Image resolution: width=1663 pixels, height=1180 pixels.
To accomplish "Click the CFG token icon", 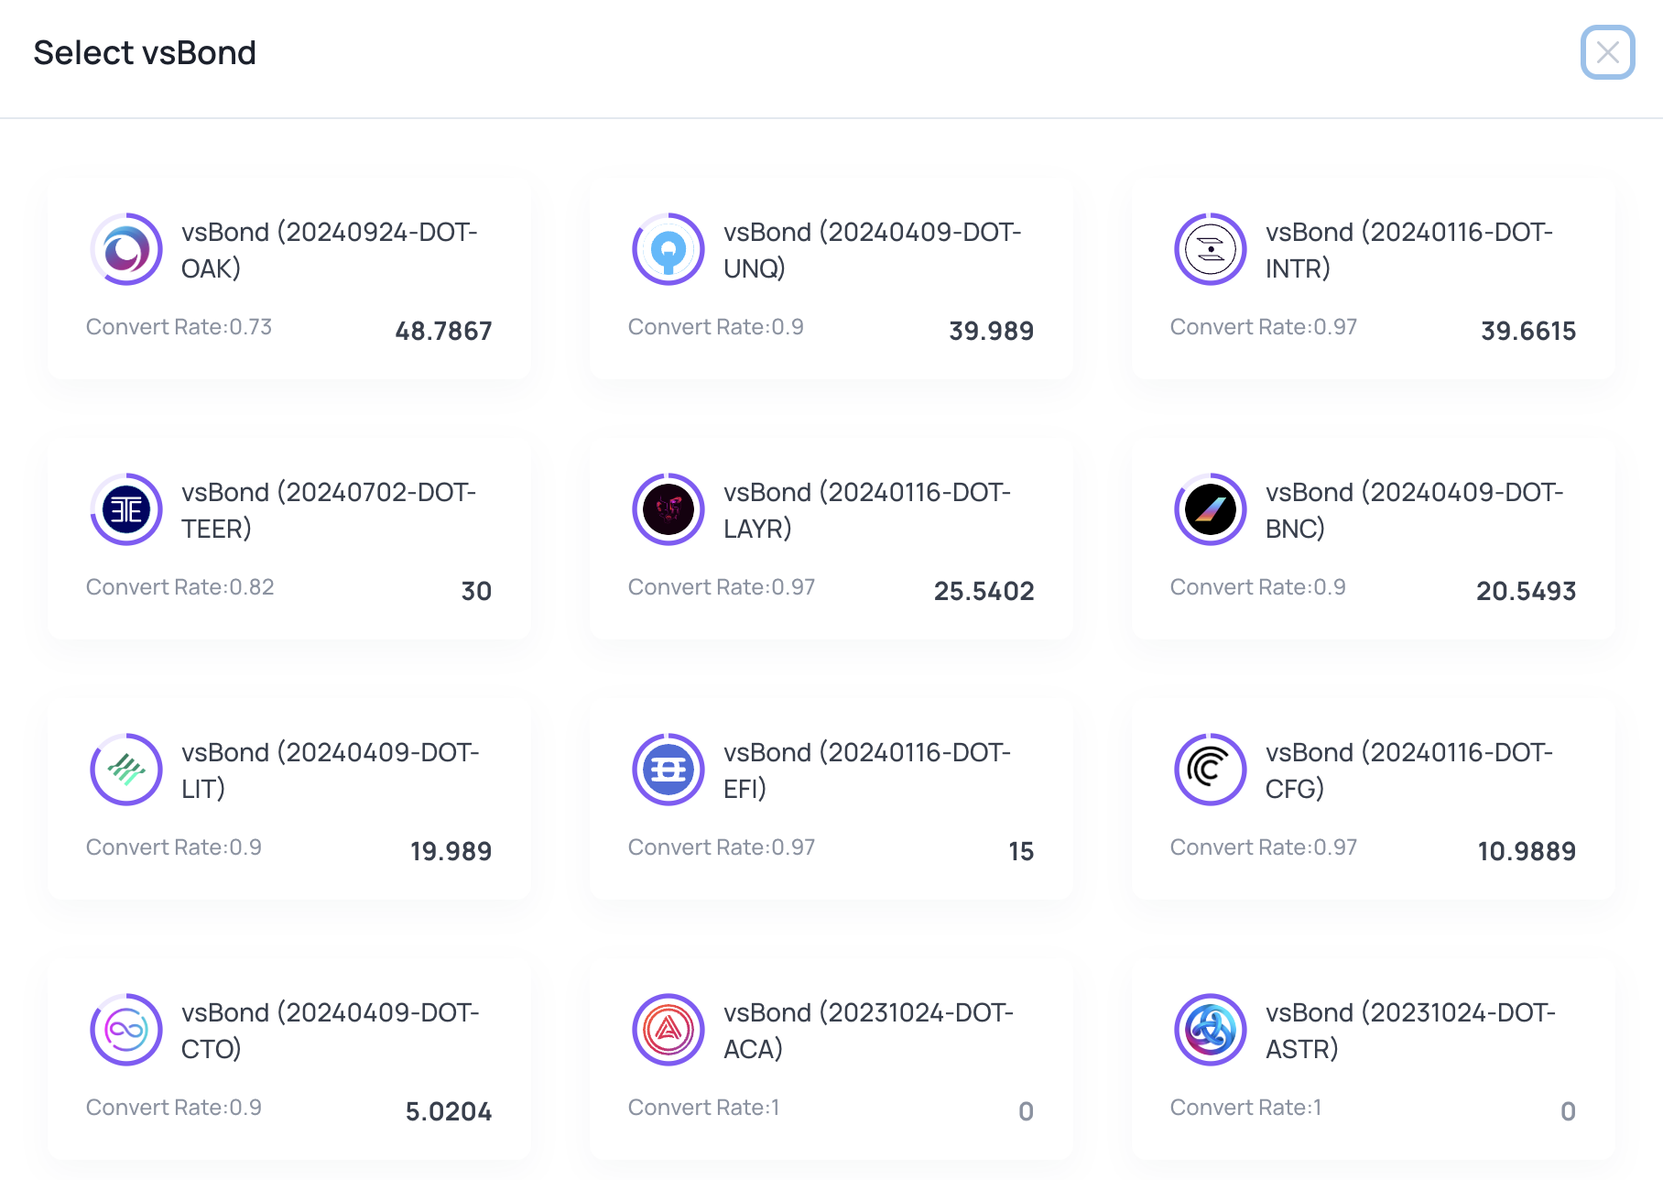I will point(1211,770).
